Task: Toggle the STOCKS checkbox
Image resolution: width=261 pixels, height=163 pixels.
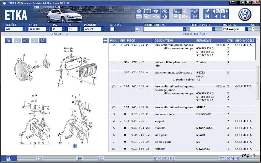Action: point(112,29)
